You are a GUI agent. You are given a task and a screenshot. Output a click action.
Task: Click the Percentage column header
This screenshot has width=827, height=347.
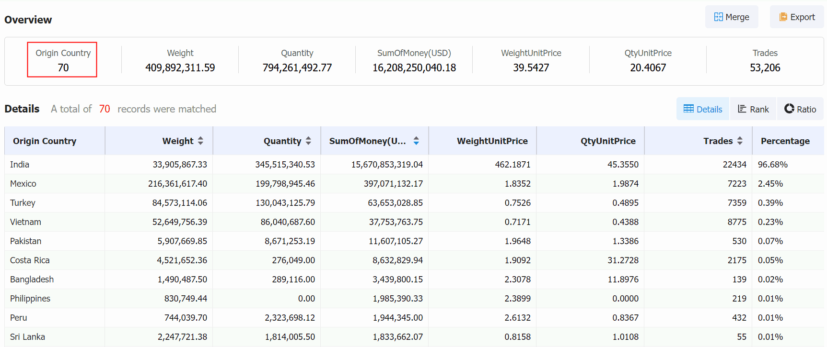coord(785,141)
